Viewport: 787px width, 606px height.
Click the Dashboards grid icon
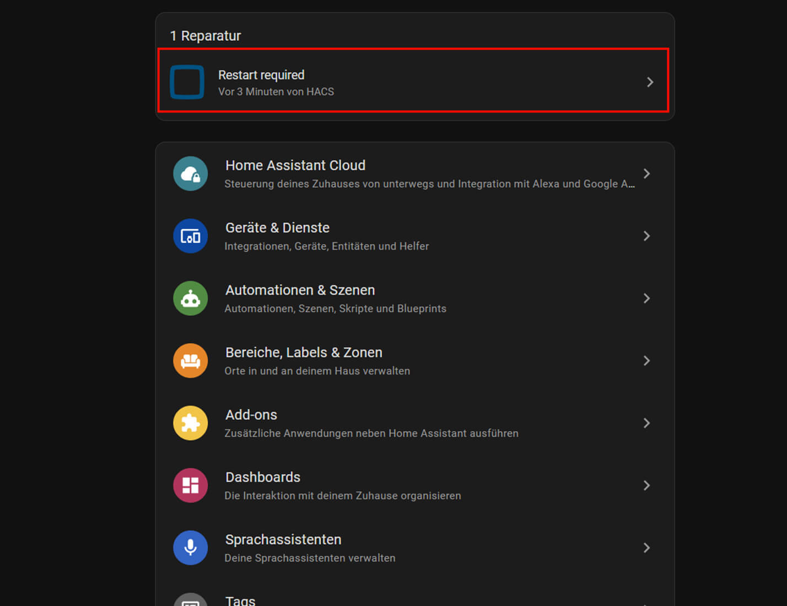click(x=191, y=485)
